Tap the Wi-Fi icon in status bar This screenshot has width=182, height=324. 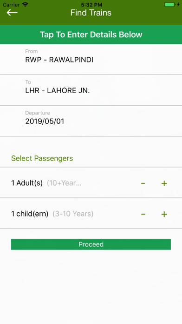[25, 5]
